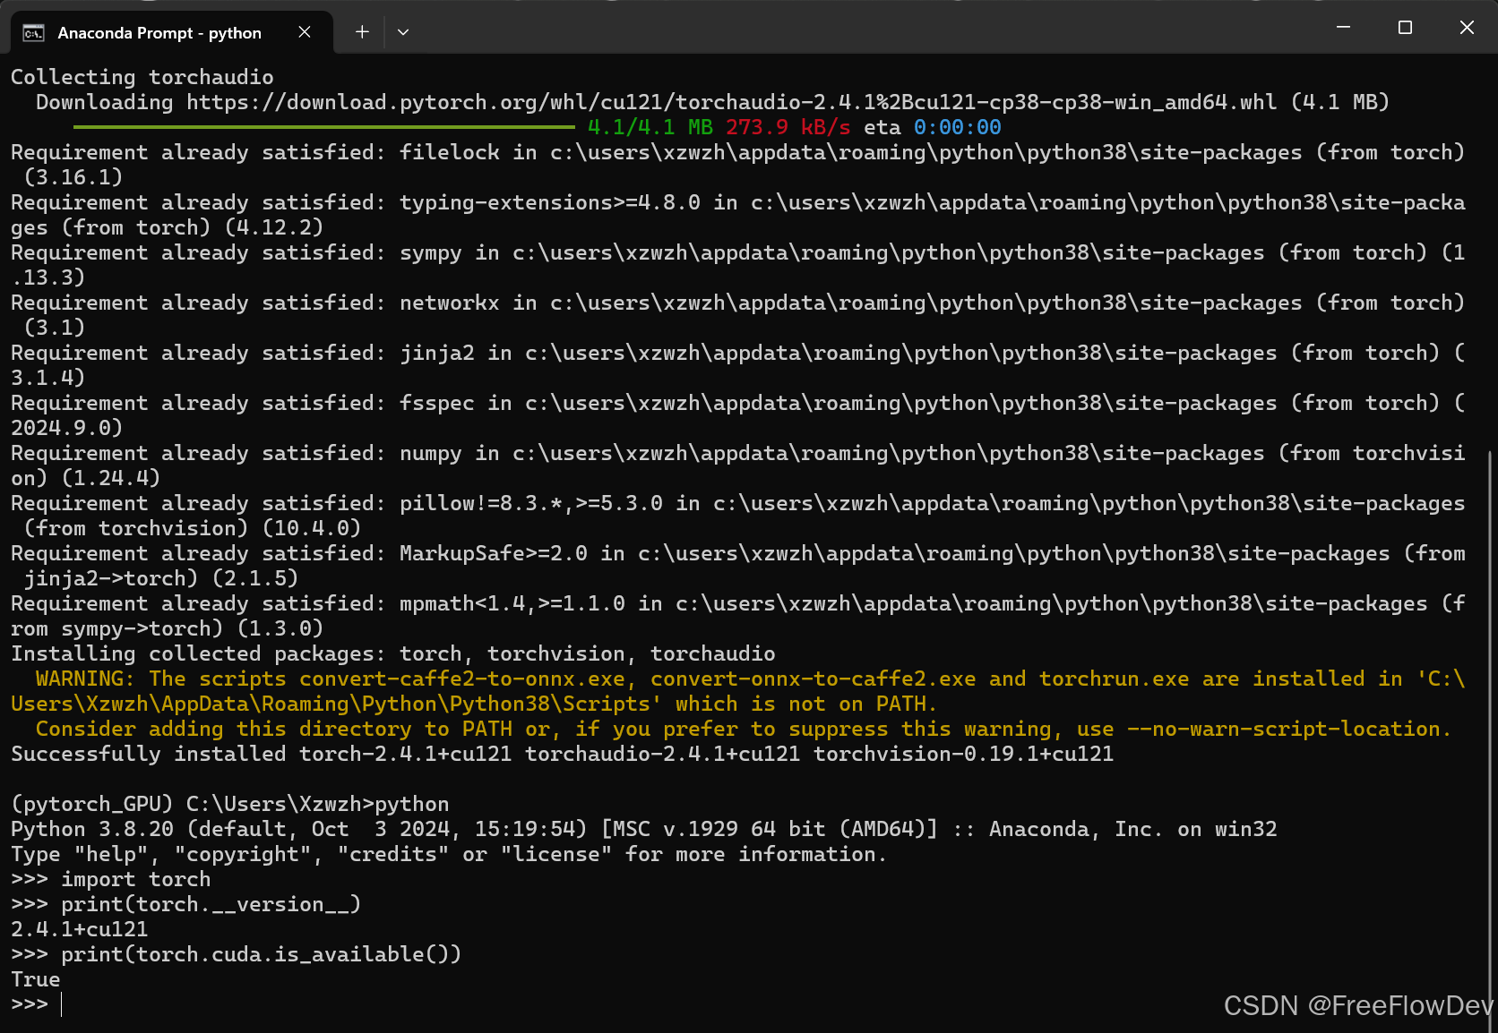Viewport: 1498px width, 1033px height.
Task: Click the empty Python prompt line
Action: [36, 1004]
